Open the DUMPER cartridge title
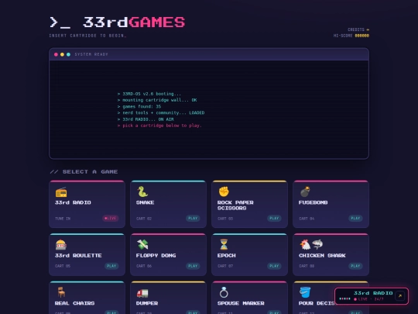 pos(147,303)
